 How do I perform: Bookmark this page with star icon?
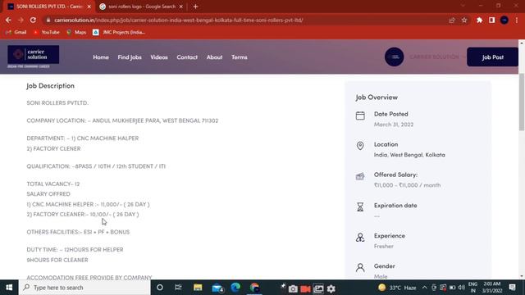464,20
